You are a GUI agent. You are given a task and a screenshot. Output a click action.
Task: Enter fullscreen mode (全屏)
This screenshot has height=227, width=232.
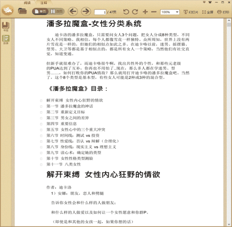(207, 12)
